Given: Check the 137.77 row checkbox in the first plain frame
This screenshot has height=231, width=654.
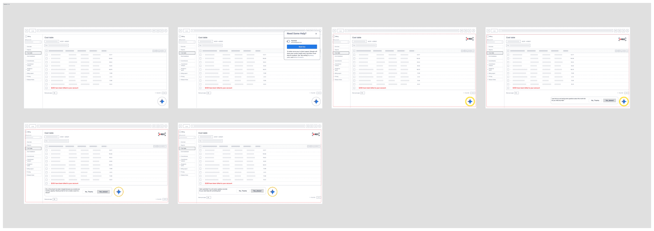Looking at the screenshot, I should pos(47,55).
